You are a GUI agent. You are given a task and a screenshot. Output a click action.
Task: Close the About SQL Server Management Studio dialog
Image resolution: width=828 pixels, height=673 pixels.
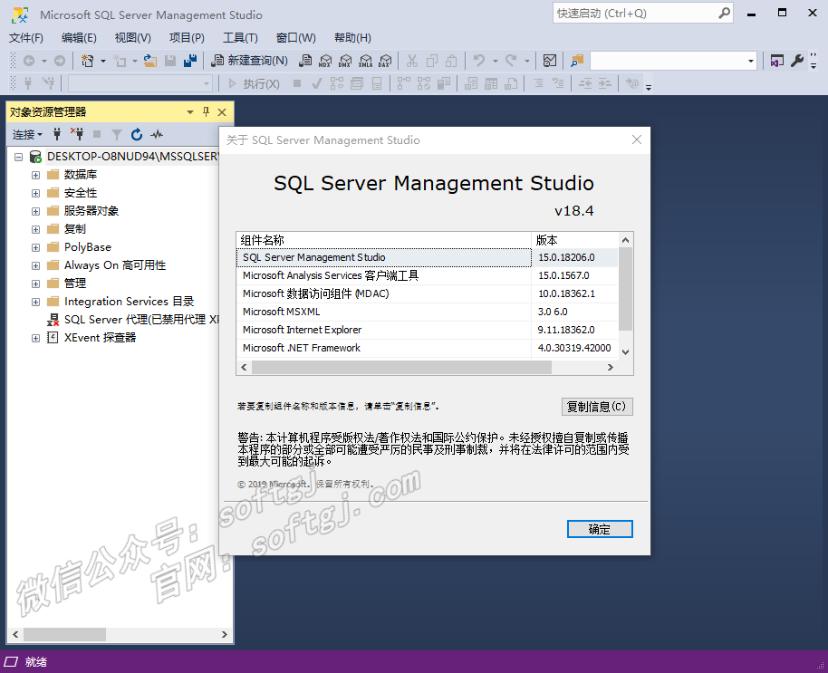coord(636,139)
